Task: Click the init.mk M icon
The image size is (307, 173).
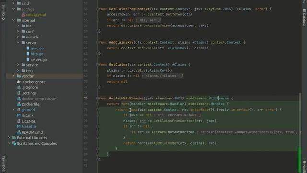Action: click(19, 115)
